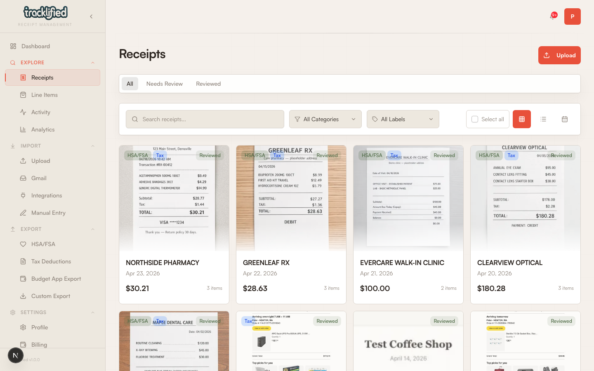The height and width of the screenshot is (371, 594).
Task: Go to Line Items in sidebar
Action: pyautogui.click(x=52, y=95)
